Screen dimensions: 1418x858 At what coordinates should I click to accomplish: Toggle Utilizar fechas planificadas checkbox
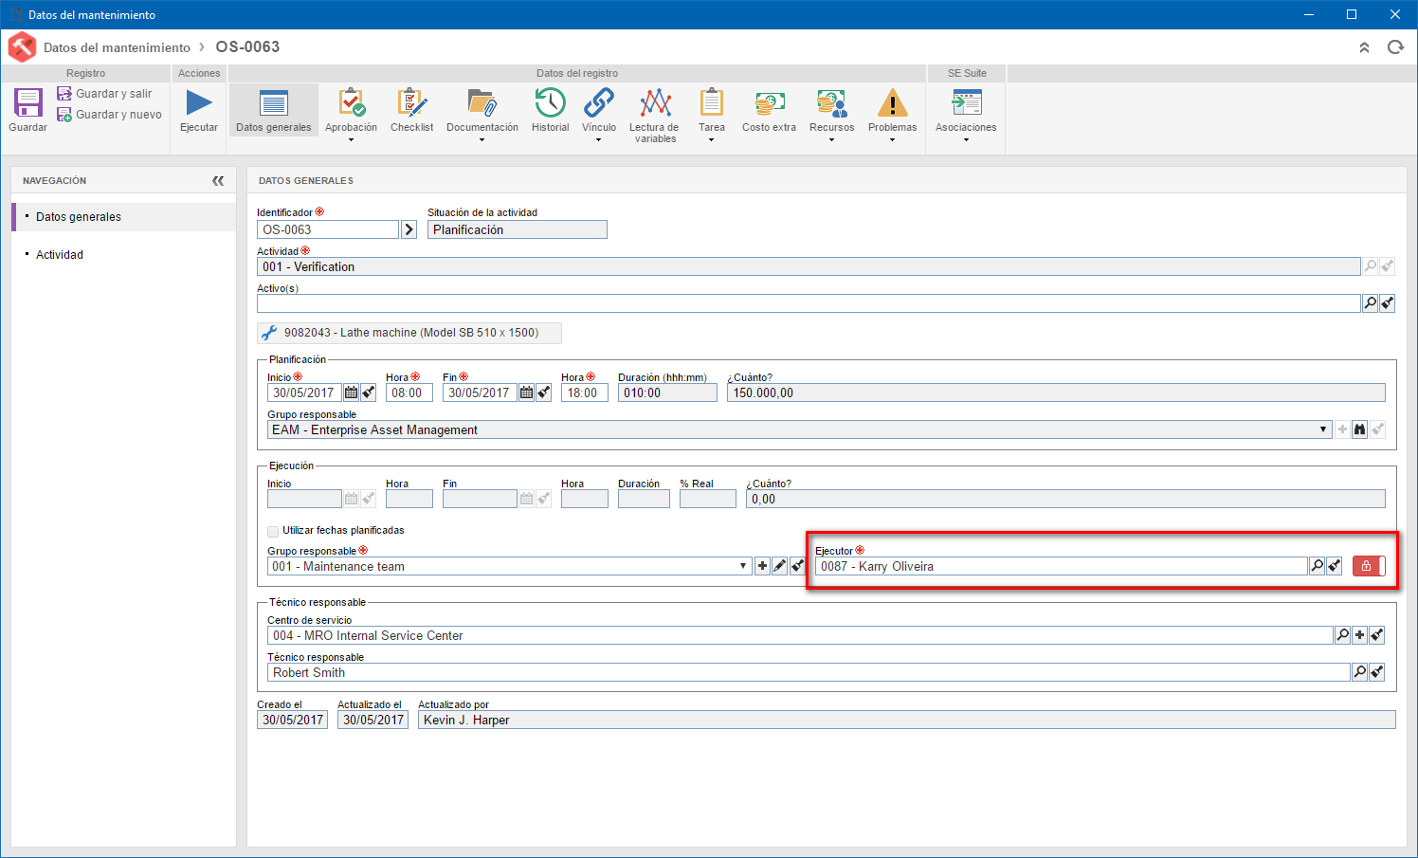point(273,531)
